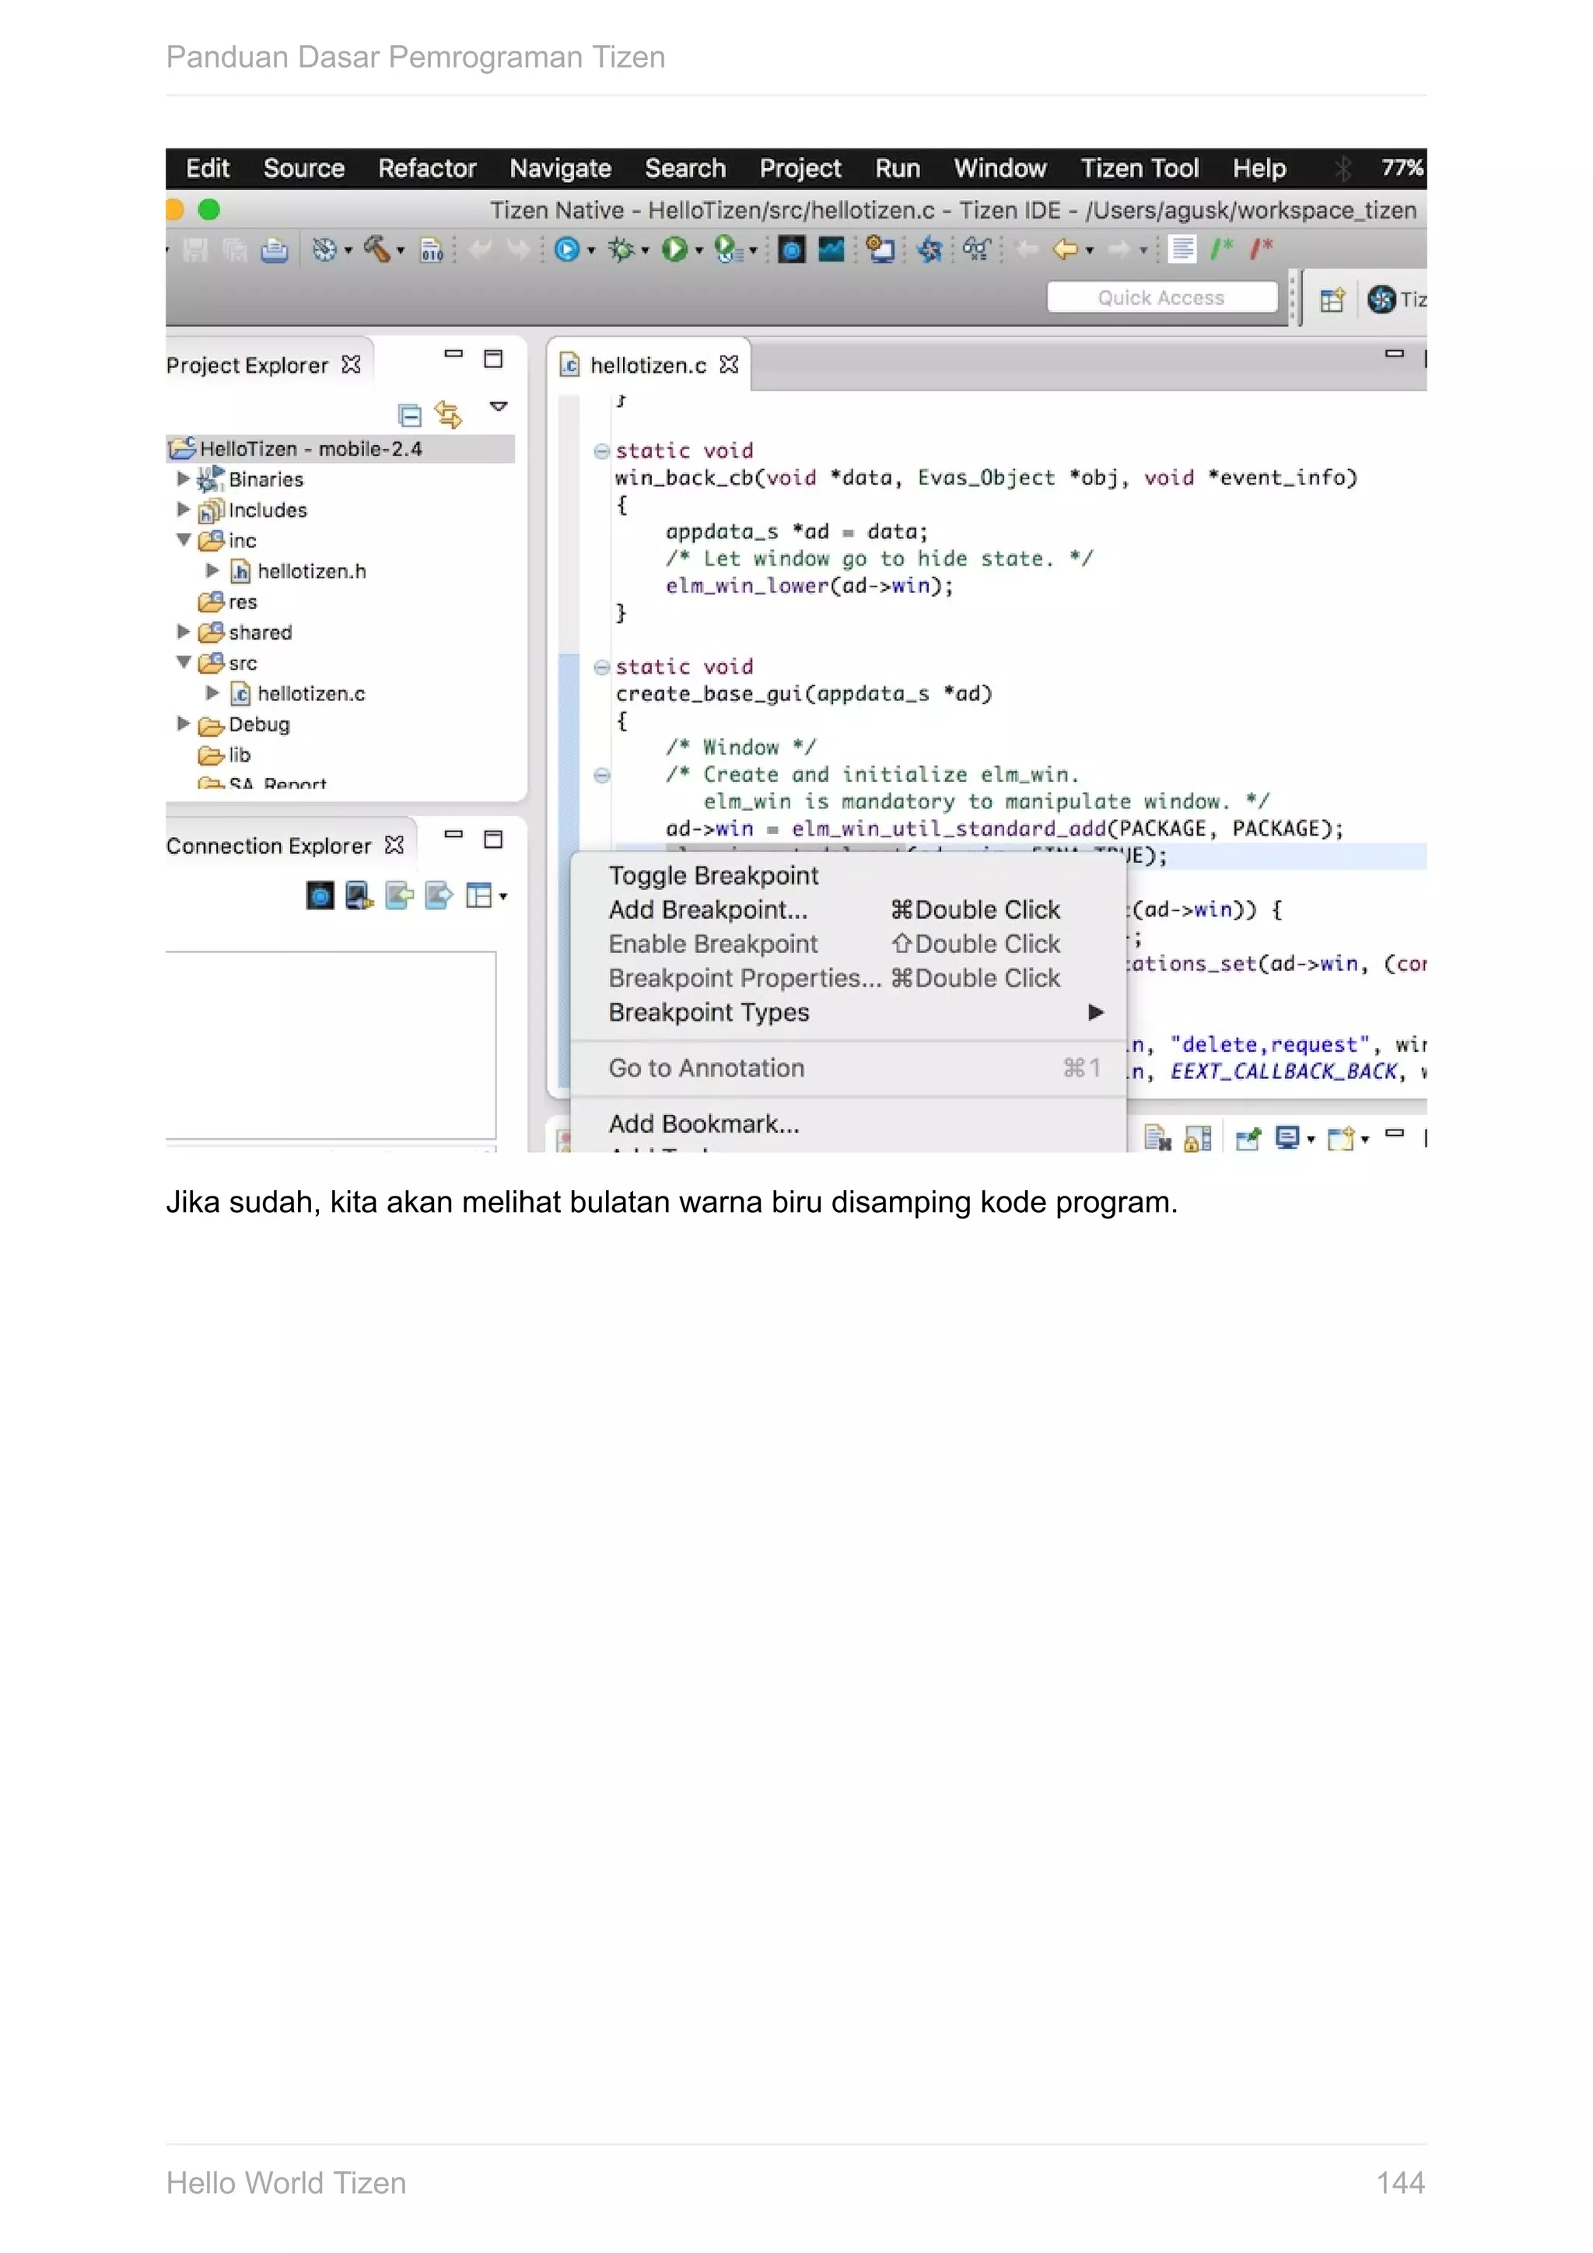This screenshot has height=2253, width=1593.
Task: Collapse the inc folder node
Action: tap(184, 540)
